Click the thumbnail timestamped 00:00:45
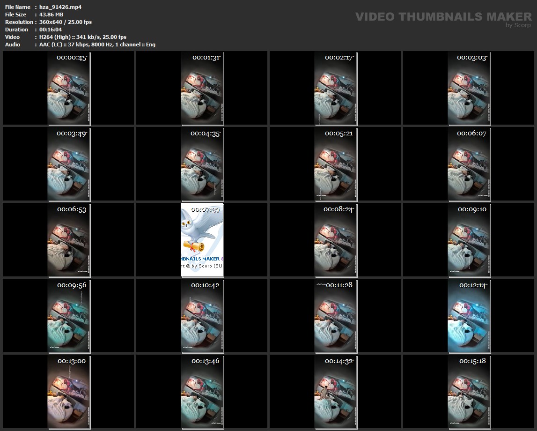Screen dimensions: 537x431 pos(68,88)
